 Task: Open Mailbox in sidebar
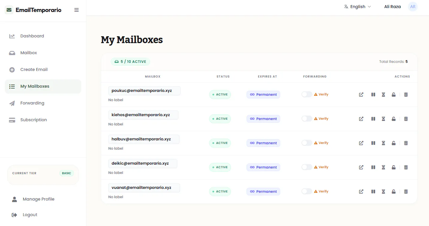click(x=43, y=53)
